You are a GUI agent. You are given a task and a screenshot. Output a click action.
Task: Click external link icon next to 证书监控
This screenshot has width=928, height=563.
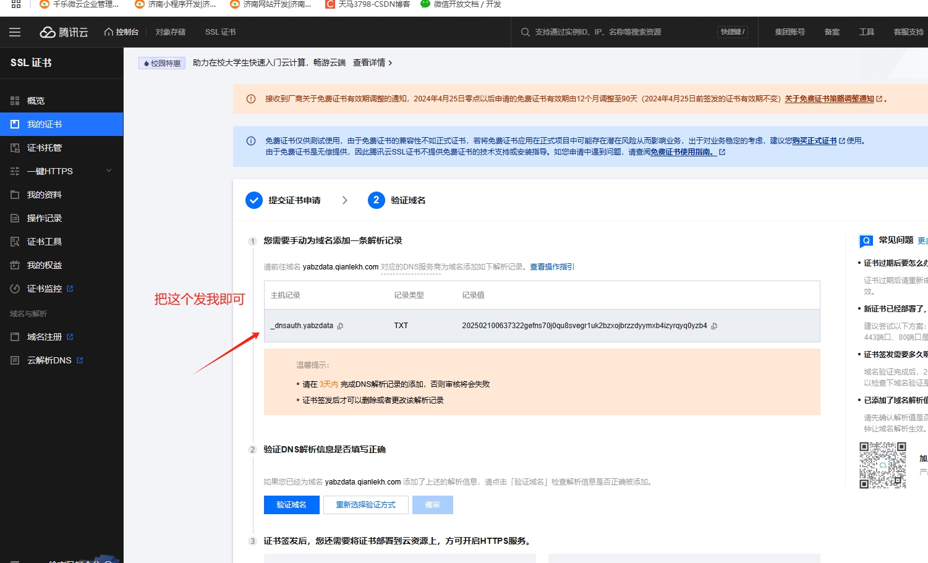70,289
